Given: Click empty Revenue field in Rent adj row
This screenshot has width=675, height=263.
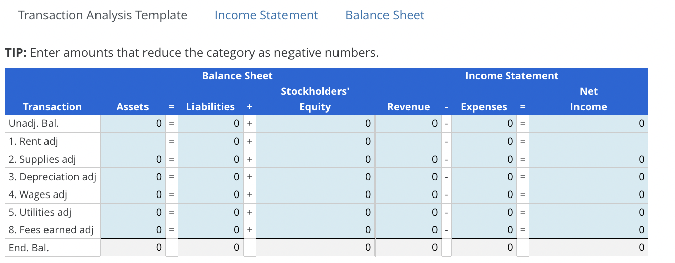Looking at the screenshot, I should 408,142.
